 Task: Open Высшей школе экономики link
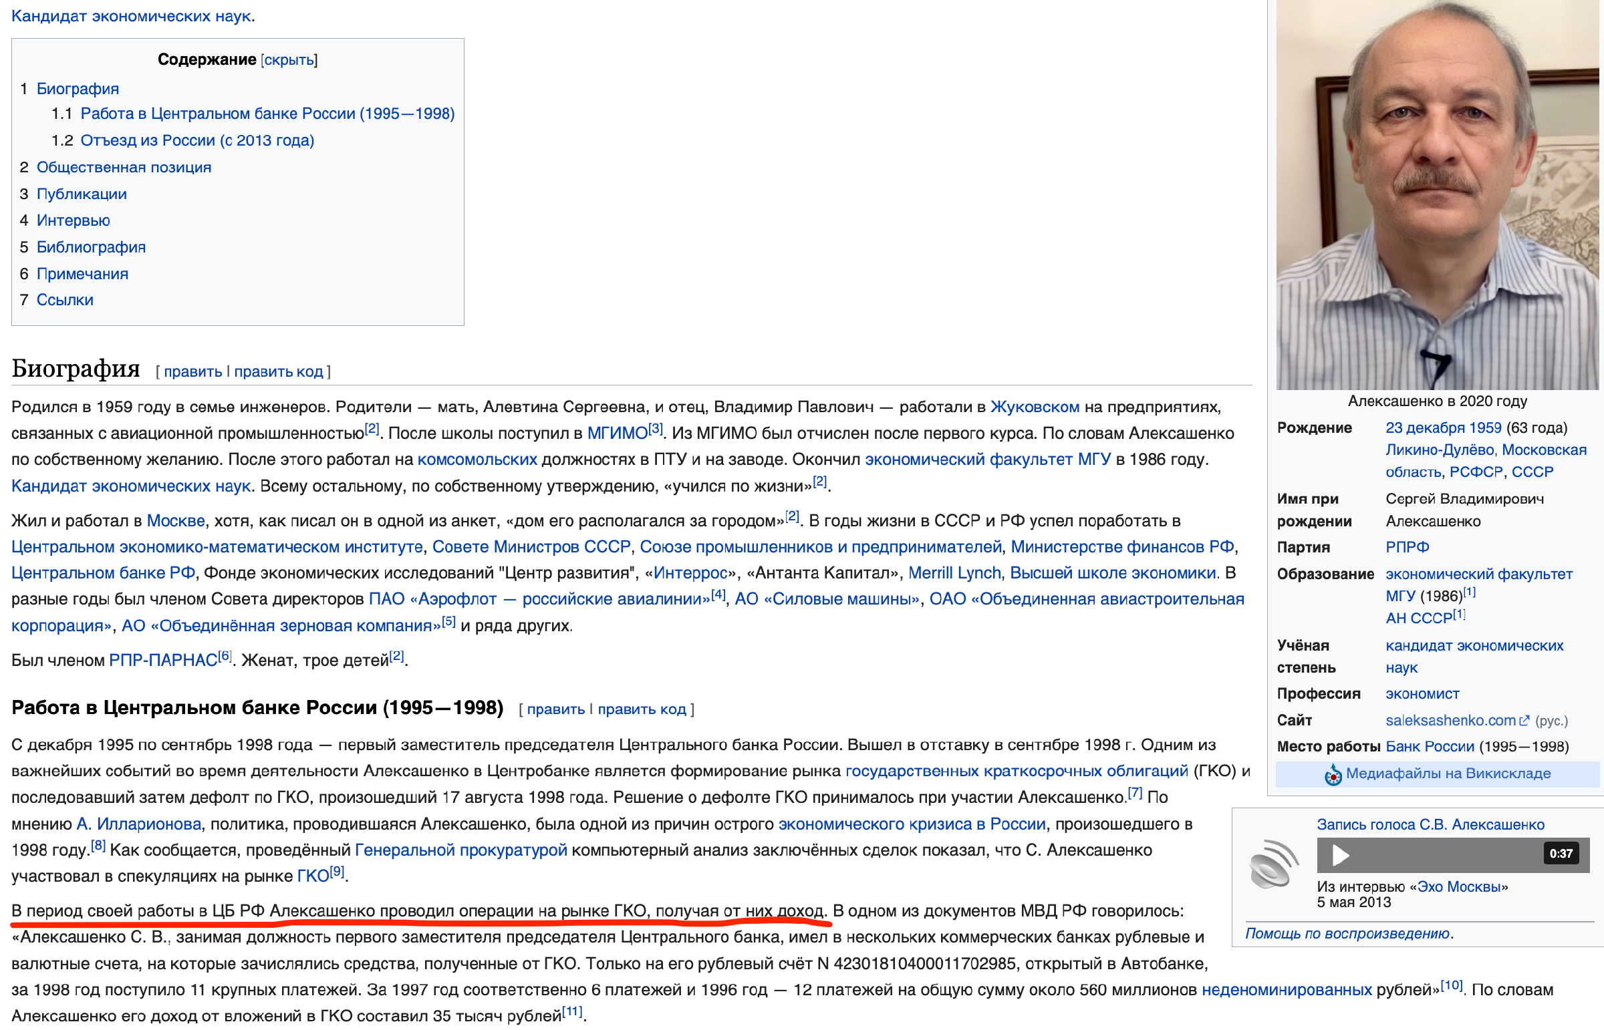point(1113,573)
